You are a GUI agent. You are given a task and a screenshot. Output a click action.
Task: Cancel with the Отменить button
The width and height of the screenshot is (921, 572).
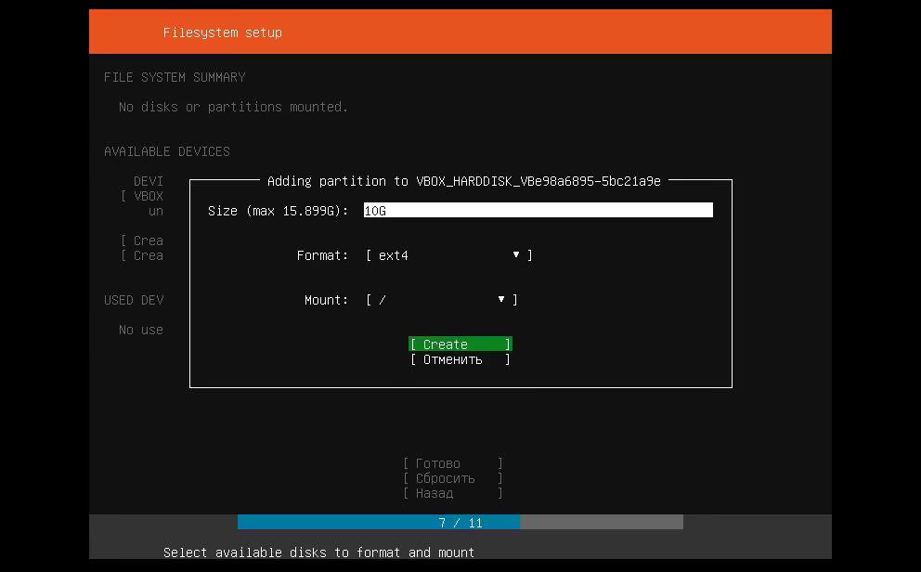[460, 359]
